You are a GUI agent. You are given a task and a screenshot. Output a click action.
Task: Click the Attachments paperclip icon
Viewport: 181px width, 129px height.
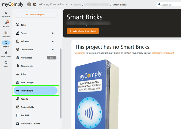pos(18,66)
